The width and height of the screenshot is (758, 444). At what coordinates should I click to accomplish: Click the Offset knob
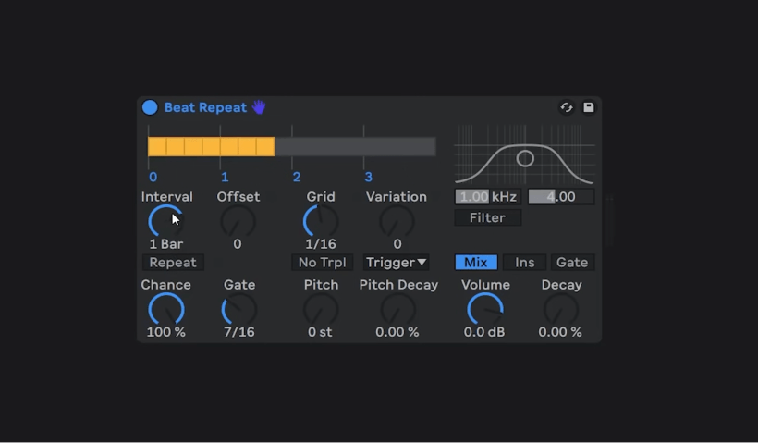pyautogui.click(x=238, y=222)
